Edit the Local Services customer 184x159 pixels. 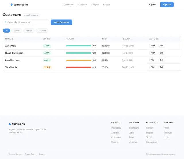tap(162, 60)
